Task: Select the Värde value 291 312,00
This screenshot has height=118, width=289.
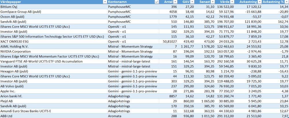Action: pyautogui.click(x=225, y=116)
